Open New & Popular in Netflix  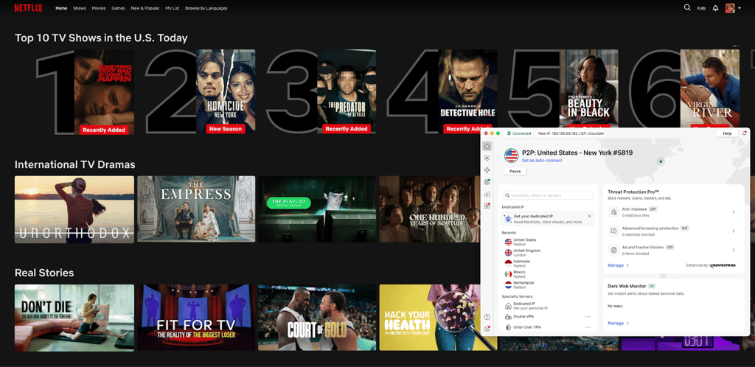[145, 8]
